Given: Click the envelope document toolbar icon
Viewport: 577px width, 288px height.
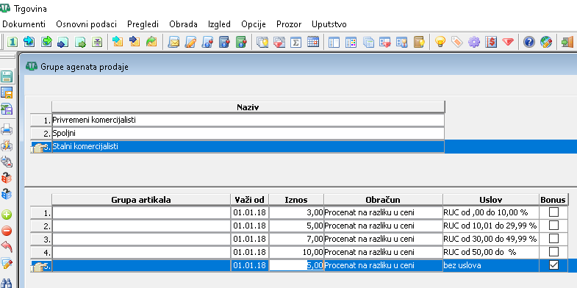Looking at the screenshot, I should point(173,42).
